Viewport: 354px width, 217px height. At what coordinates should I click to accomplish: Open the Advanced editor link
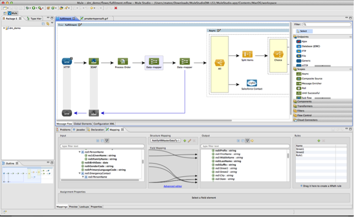pos(173,186)
